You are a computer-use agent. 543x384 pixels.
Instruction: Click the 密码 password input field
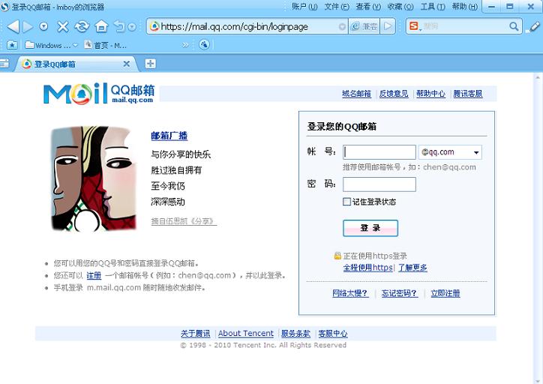(379, 184)
